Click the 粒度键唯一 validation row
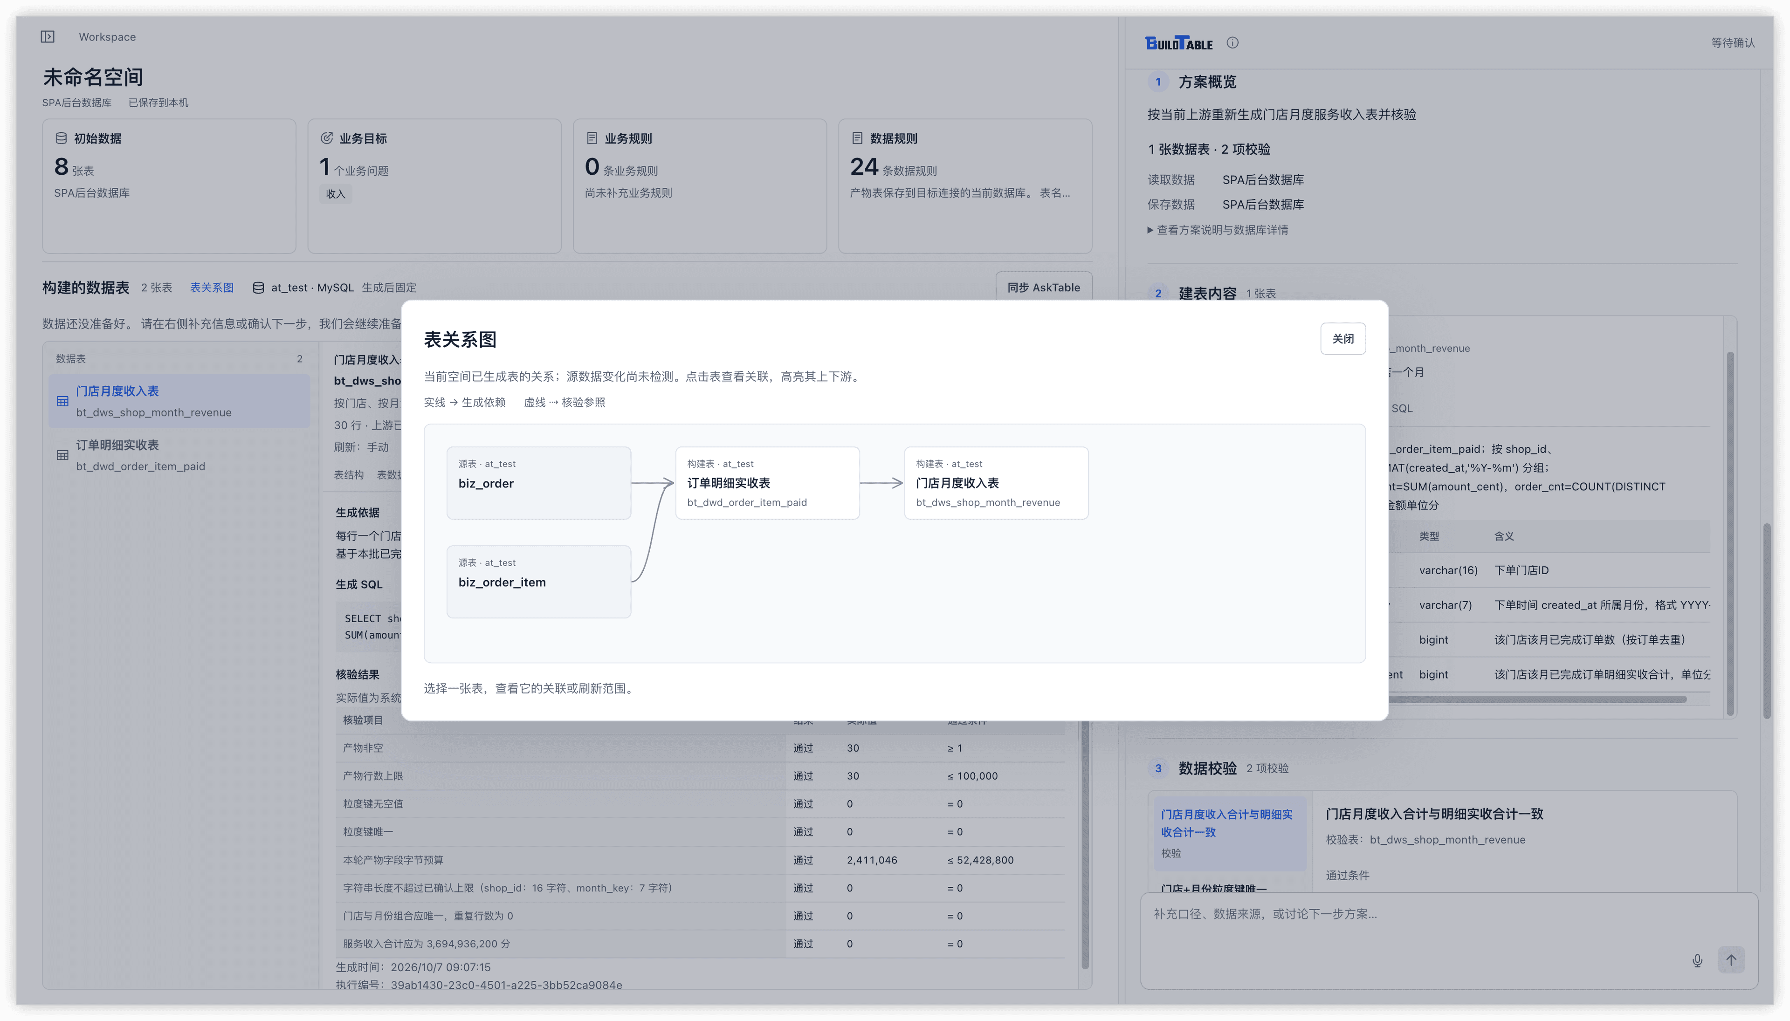 pos(700,832)
